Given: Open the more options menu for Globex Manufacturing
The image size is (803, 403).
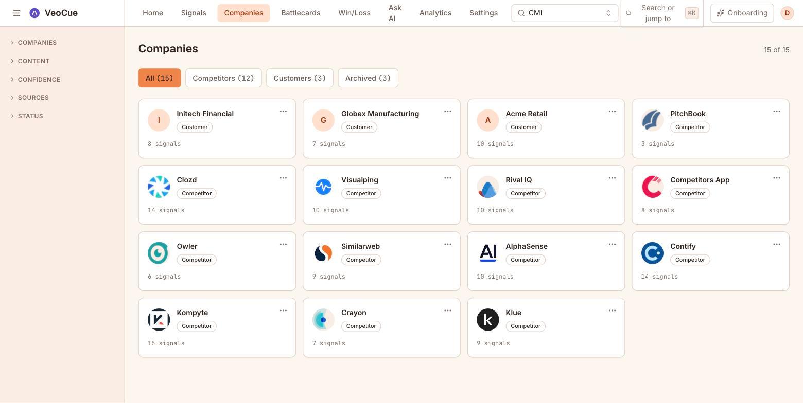Looking at the screenshot, I should click(x=448, y=112).
